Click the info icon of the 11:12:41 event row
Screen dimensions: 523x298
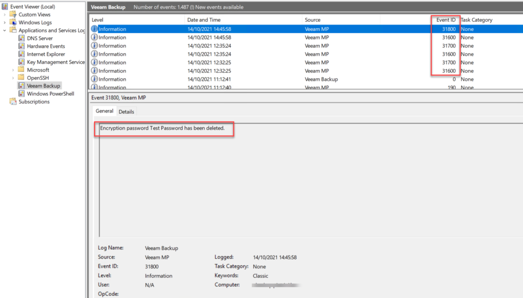pos(94,79)
